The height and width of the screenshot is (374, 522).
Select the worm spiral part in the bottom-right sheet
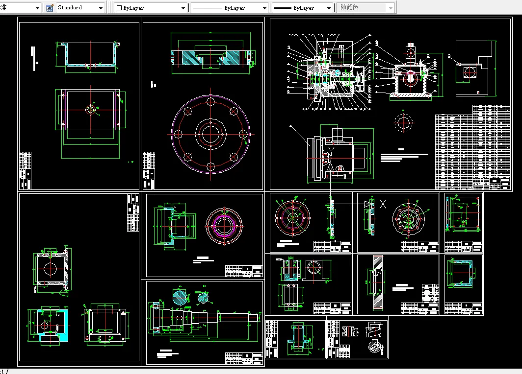click(374, 330)
